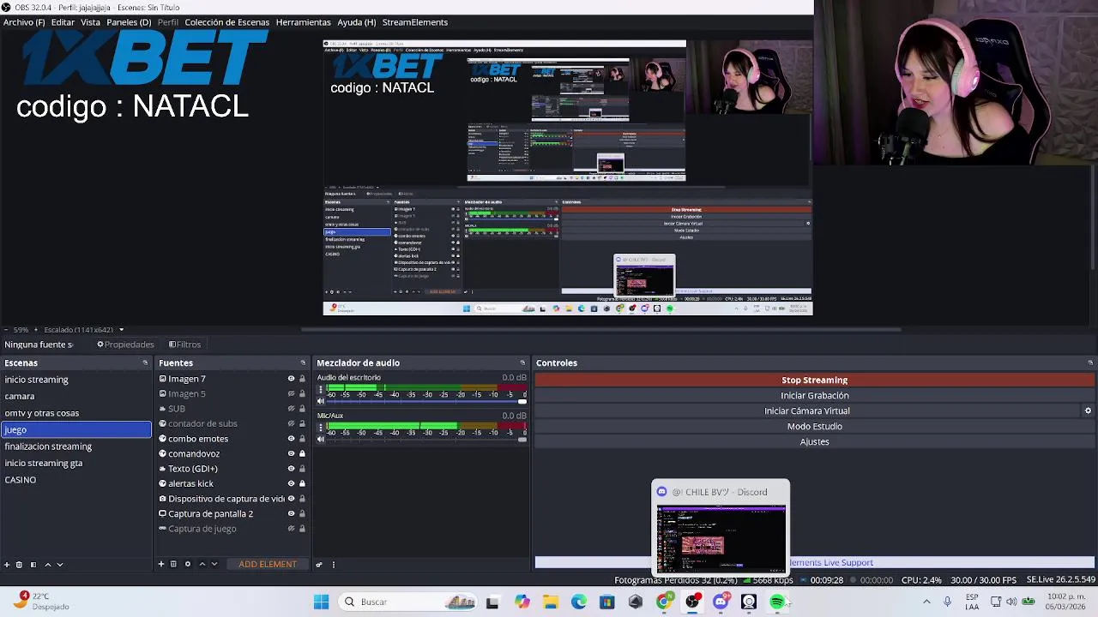
Task: Open Escenas dock options expander
Action: coord(145,363)
